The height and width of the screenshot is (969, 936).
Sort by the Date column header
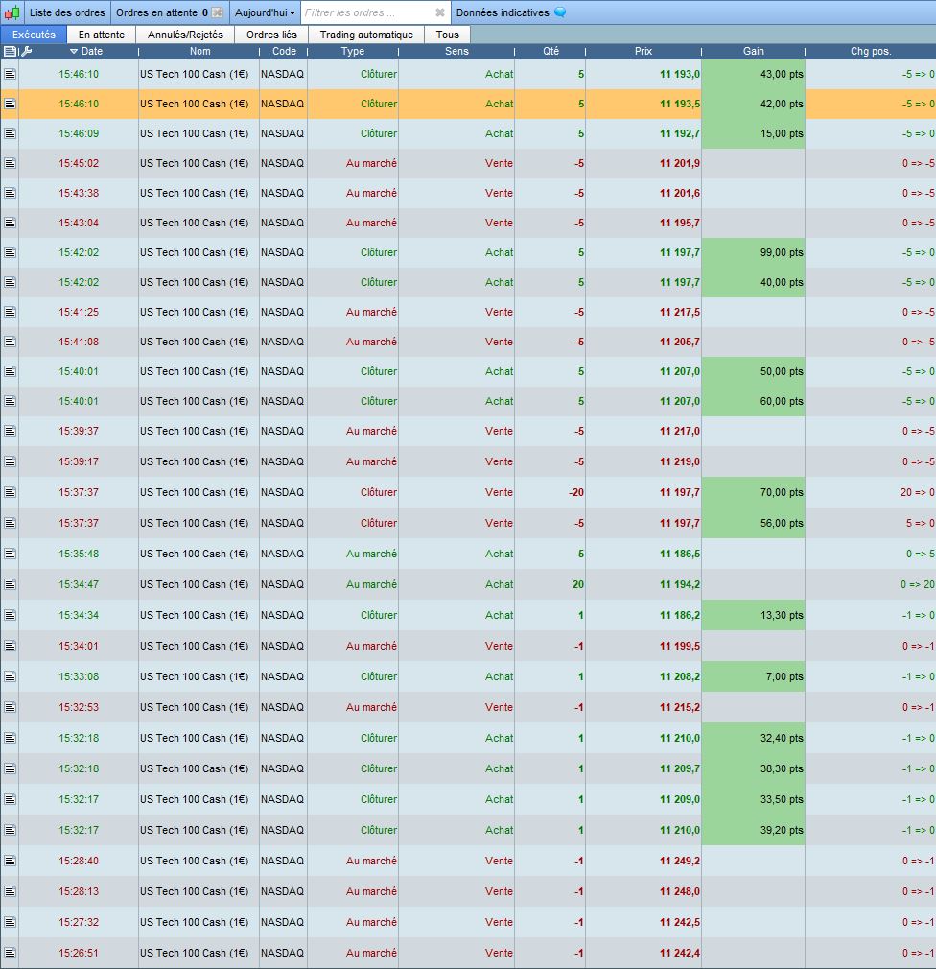91,51
